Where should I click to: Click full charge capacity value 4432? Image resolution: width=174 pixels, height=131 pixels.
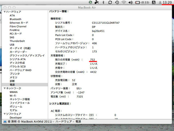[93, 72]
